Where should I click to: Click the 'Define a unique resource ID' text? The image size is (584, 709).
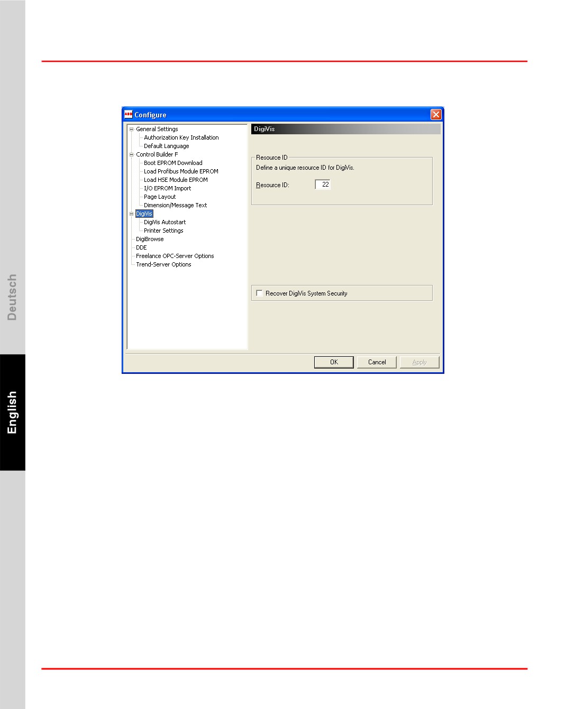[305, 168]
